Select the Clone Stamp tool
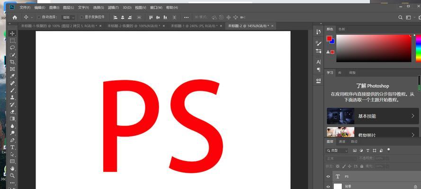 [12, 97]
